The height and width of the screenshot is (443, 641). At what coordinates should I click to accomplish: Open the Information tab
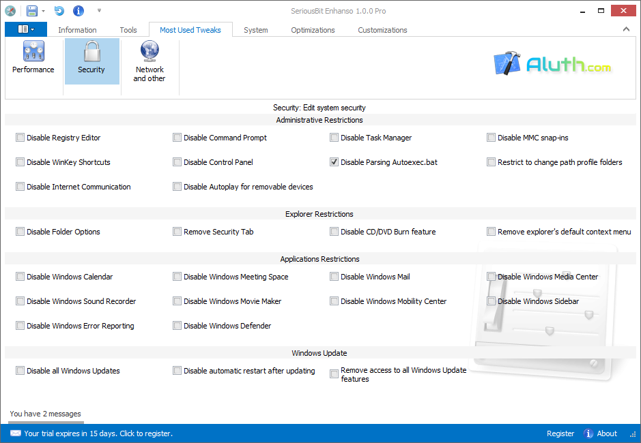77,29
